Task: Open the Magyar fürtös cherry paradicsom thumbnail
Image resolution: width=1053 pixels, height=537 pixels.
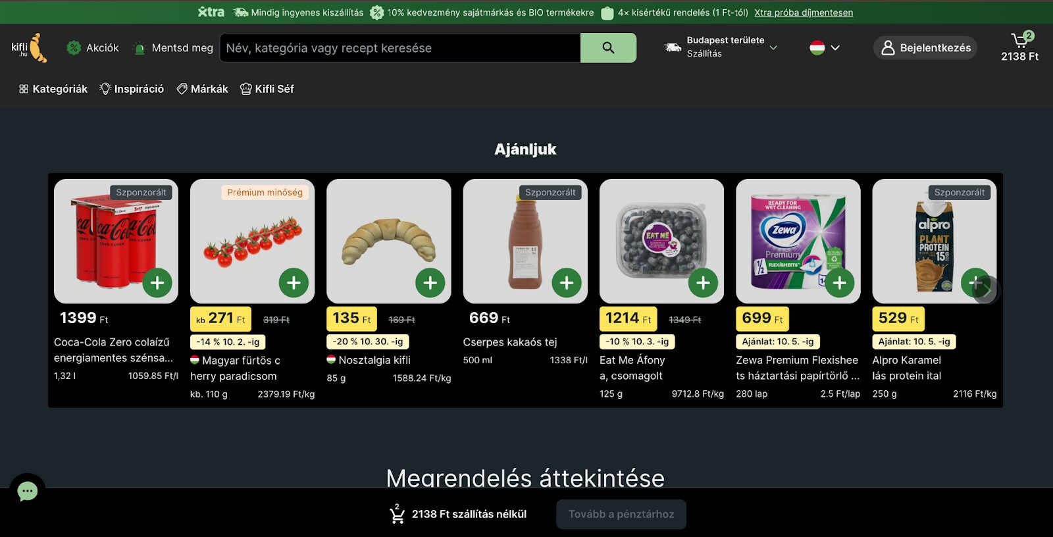Action: (x=253, y=242)
